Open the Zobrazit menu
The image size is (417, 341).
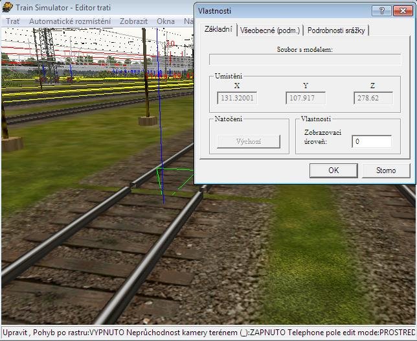click(x=133, y=21)
